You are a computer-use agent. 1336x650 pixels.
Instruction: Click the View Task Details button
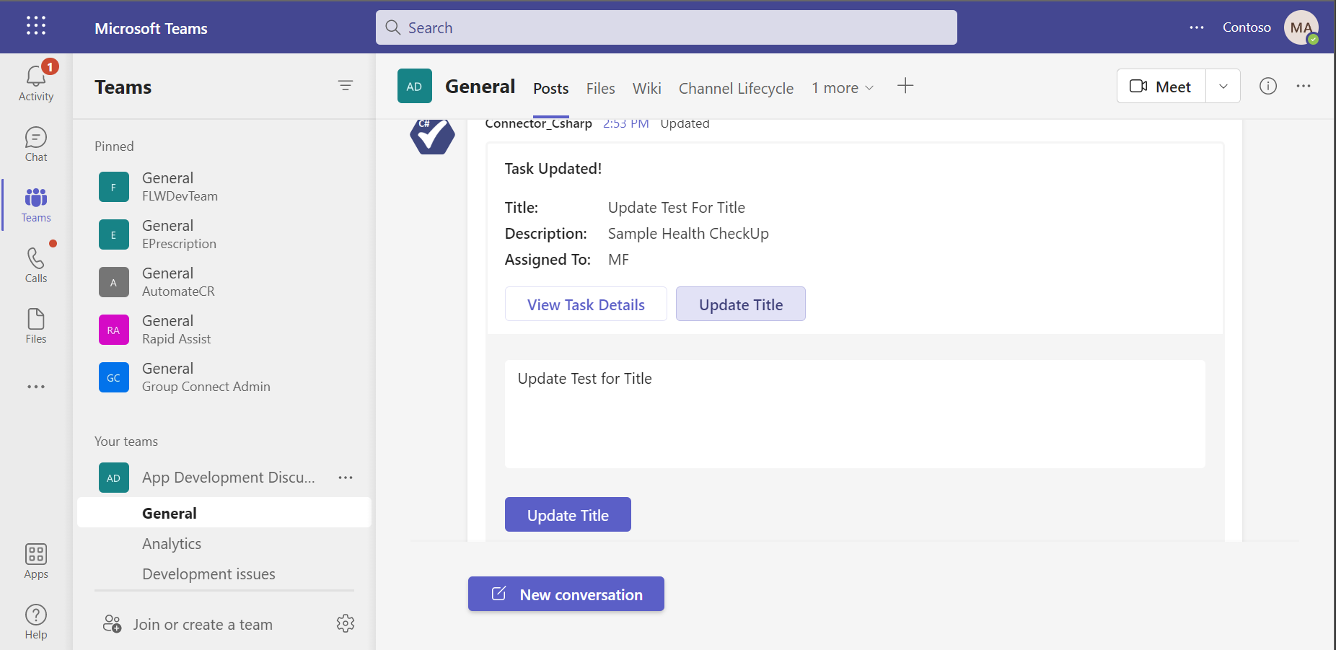(586, 304)
